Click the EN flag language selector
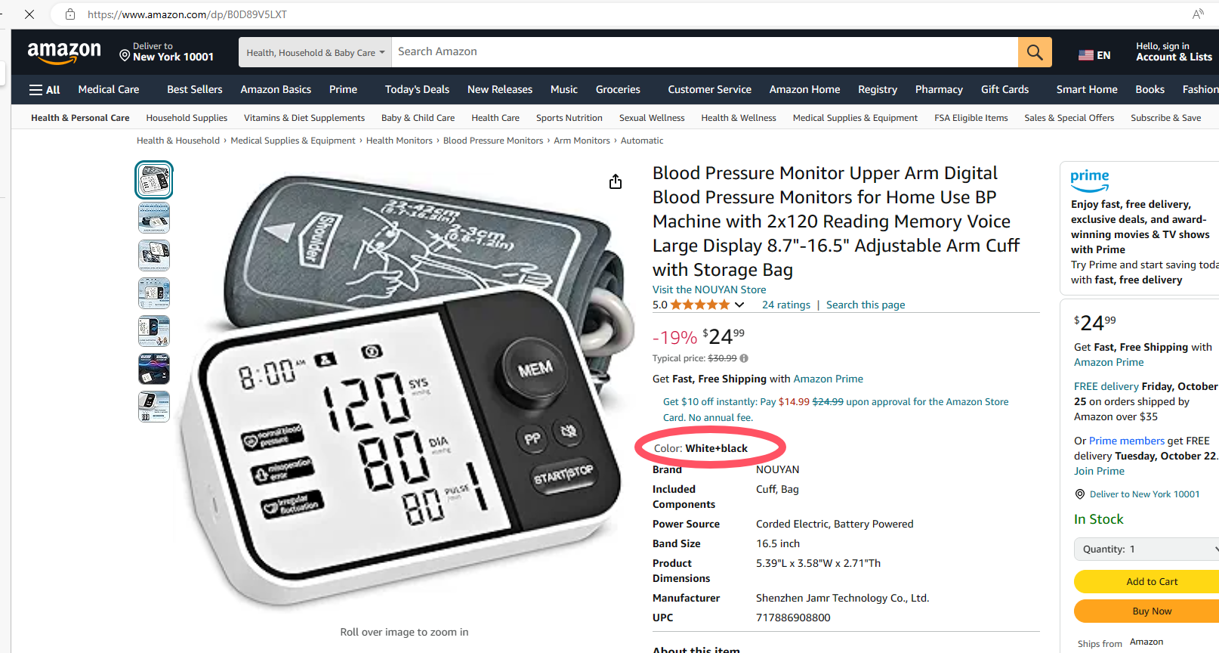Viewport: 1219px width, 653px height. 1094,55
